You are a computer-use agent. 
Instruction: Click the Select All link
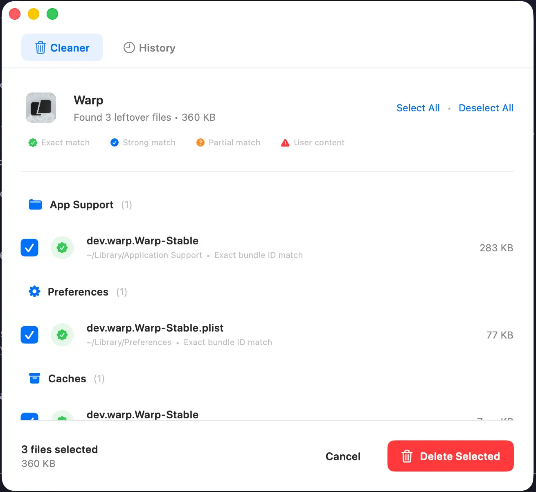418,108
